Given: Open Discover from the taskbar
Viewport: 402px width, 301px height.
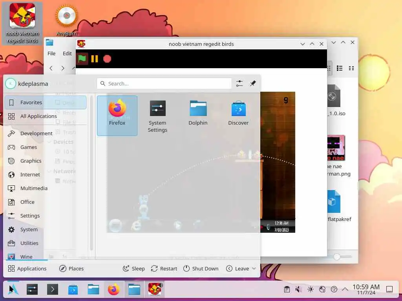Looking at the screenshot, I should point(73,290).
